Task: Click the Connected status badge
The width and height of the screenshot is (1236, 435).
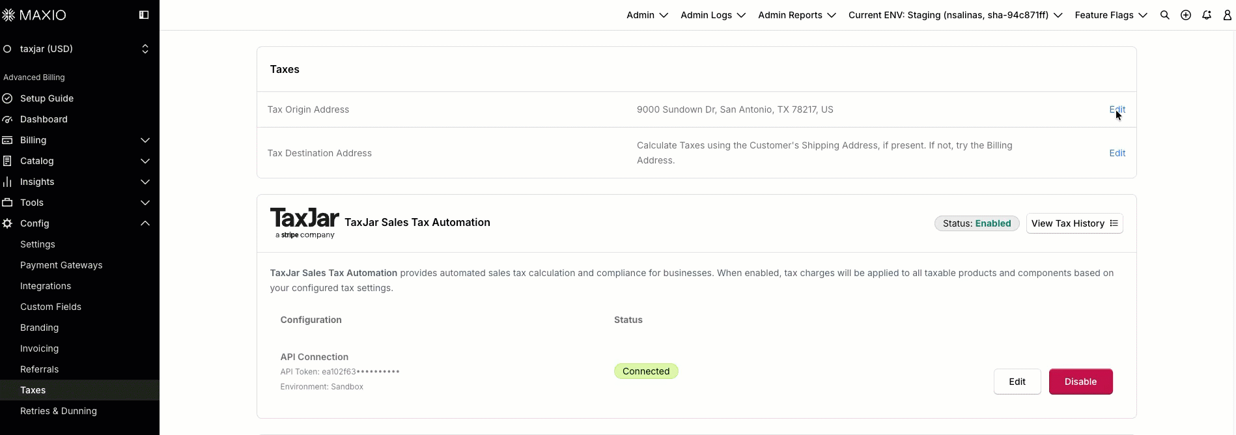Action: [x=646, y=371]
